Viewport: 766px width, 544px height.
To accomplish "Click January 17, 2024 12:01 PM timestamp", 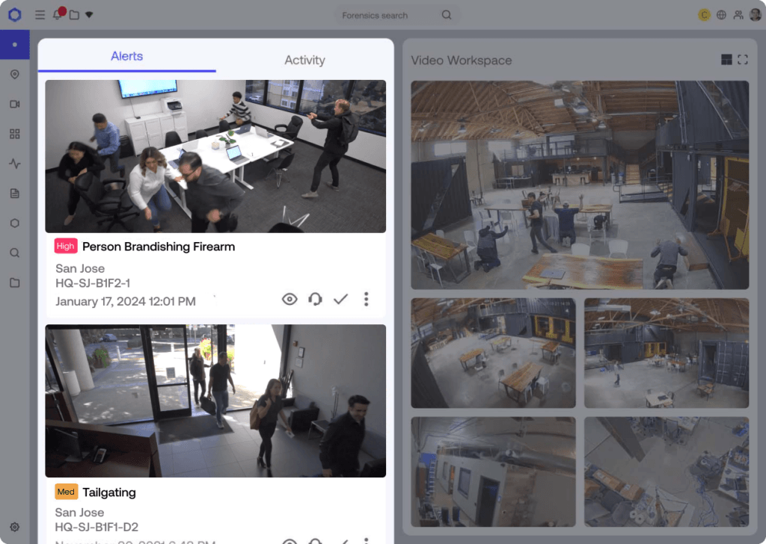I will click(126, 302).
